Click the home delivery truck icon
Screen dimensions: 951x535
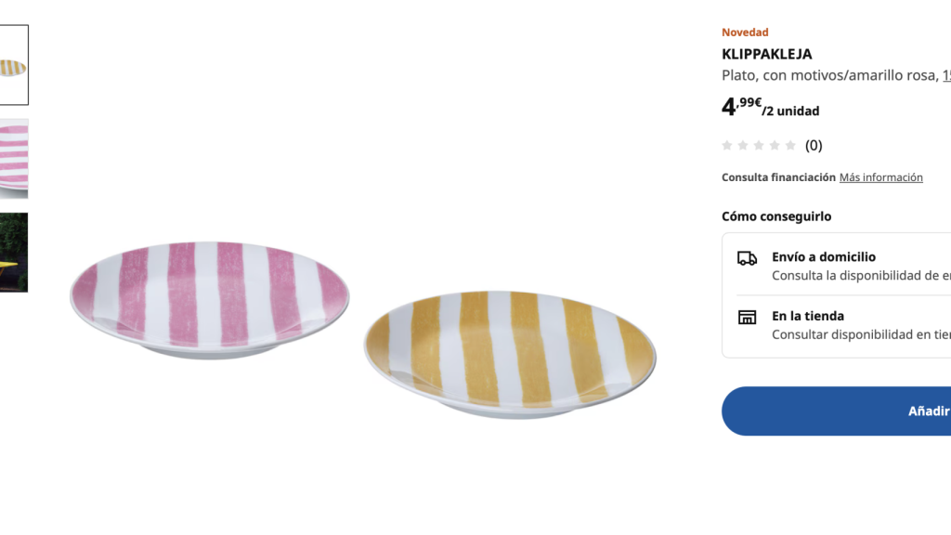click(745, 257)
